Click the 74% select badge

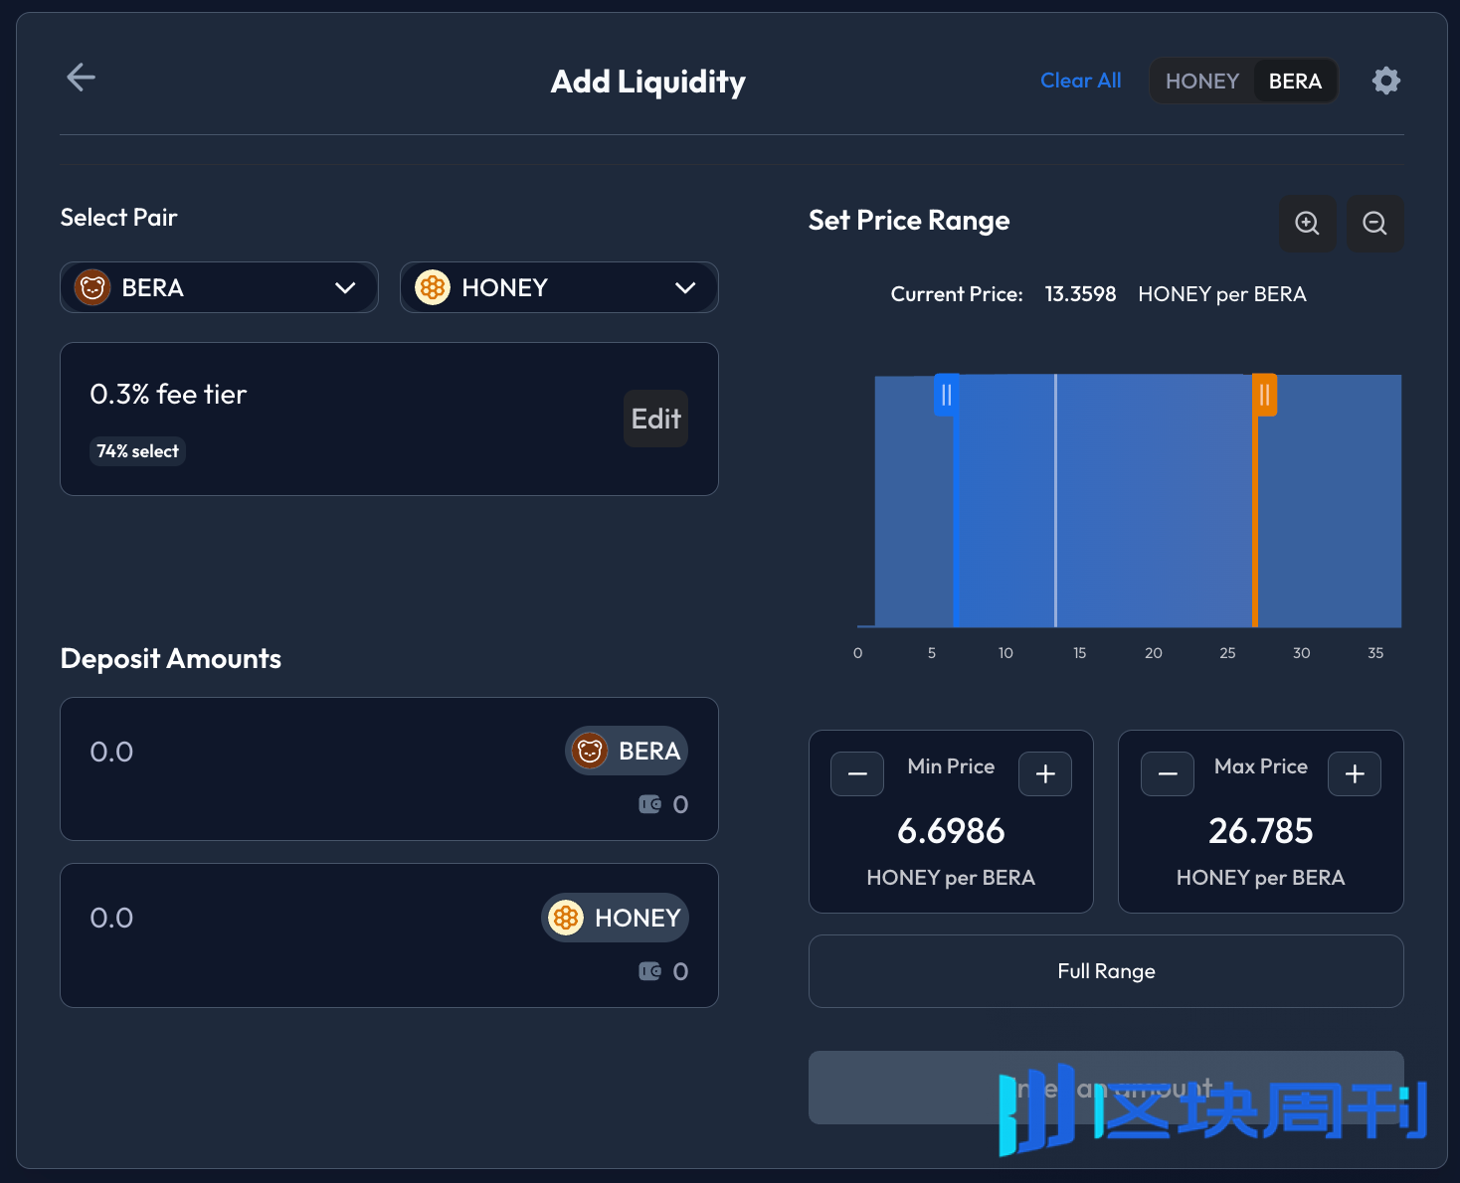click(x=137, y=451)
